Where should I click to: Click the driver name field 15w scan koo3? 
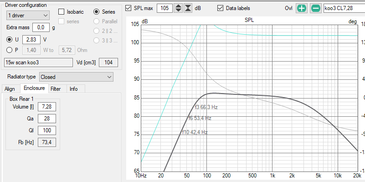(x=38, y=62)
